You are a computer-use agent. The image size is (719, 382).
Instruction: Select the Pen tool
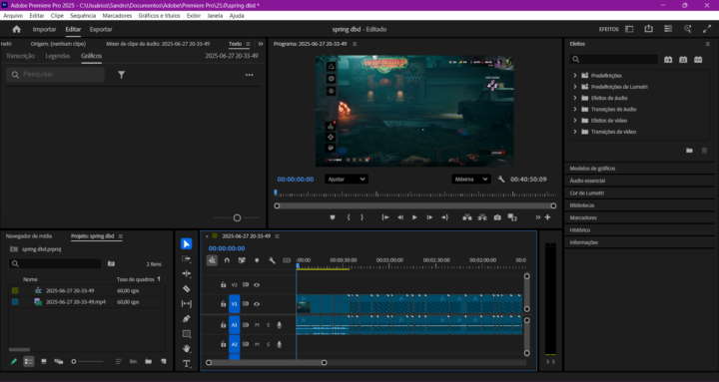tap(186, 319)
